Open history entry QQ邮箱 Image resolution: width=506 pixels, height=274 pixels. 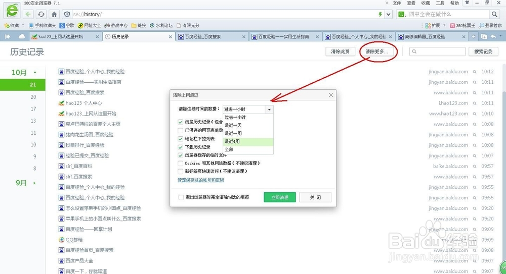(x=74, y=240)
